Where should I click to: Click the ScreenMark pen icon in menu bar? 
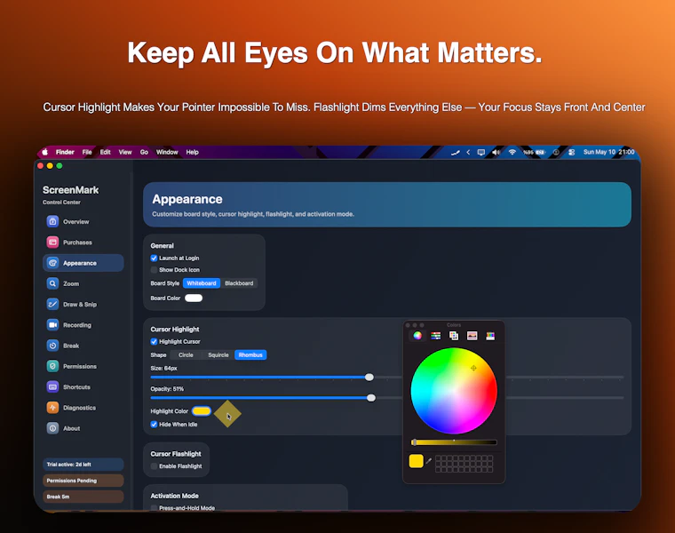tap(456, 153)
